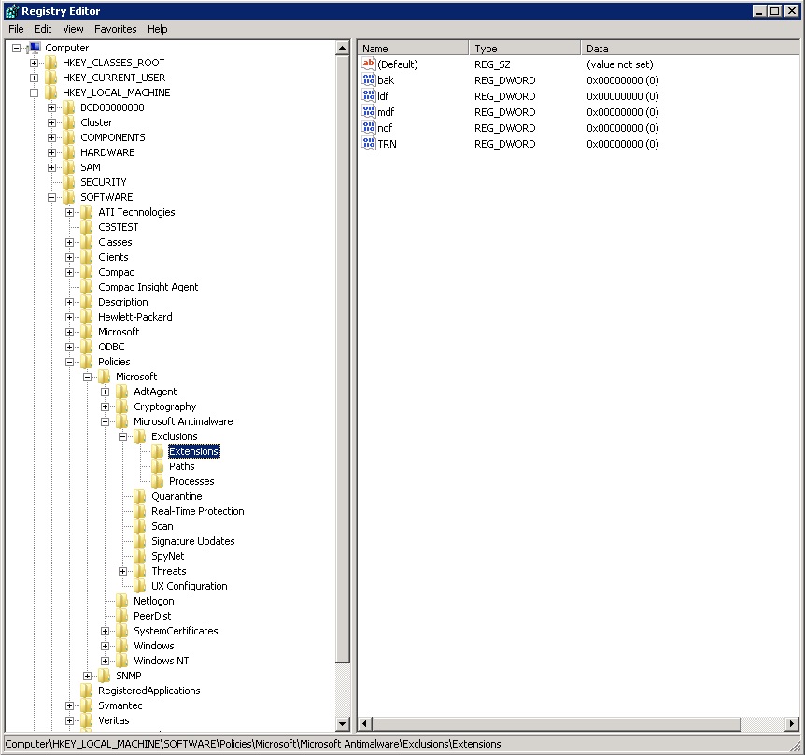
Task: Click the tree pane down scroll arrow
Action: [343, 723]
